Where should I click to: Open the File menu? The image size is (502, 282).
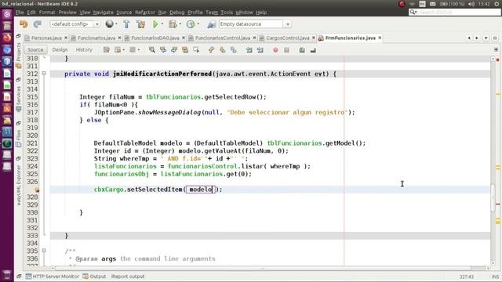coord(20,13)
